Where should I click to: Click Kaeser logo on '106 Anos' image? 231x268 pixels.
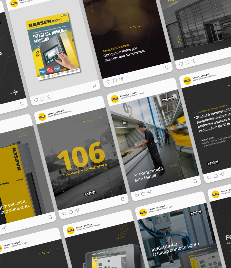[x=90, y=193]
